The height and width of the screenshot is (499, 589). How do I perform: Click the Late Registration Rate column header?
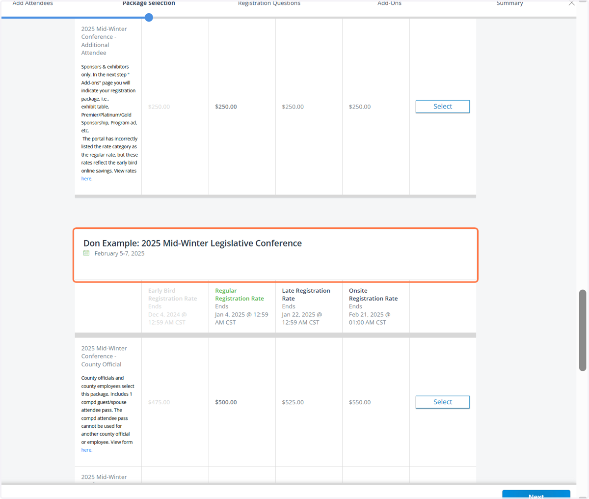(x=306, y=295)
